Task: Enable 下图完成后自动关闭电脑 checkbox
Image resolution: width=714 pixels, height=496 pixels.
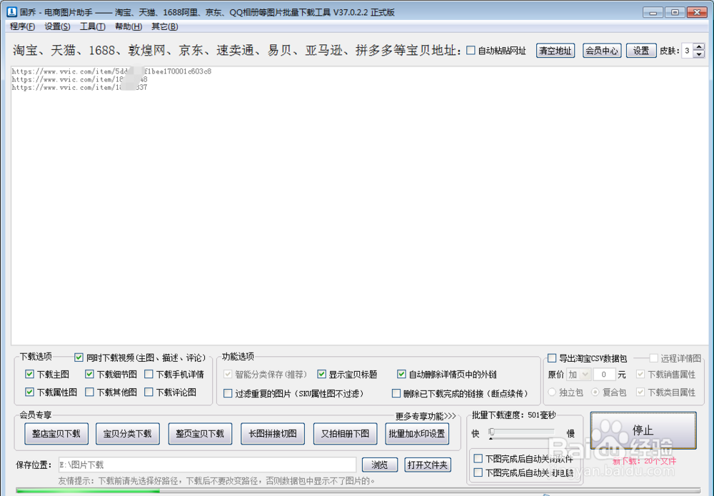Action: pos(478,472)
